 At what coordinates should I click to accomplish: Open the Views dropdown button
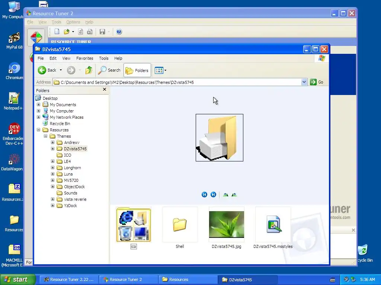[160, 70]
